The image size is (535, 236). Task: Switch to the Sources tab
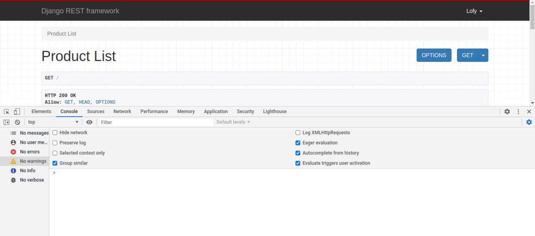click(96, 112)
